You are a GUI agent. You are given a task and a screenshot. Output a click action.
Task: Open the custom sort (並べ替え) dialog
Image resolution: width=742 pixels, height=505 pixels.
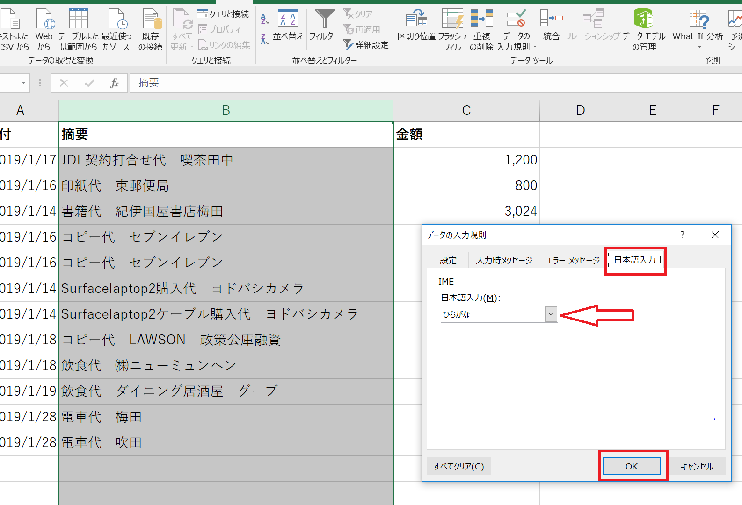[288, 25]
